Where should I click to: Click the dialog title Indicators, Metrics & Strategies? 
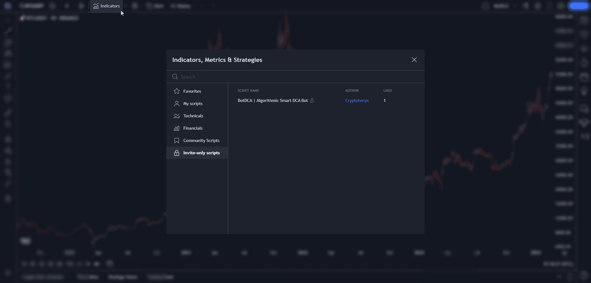click(217, 60)
